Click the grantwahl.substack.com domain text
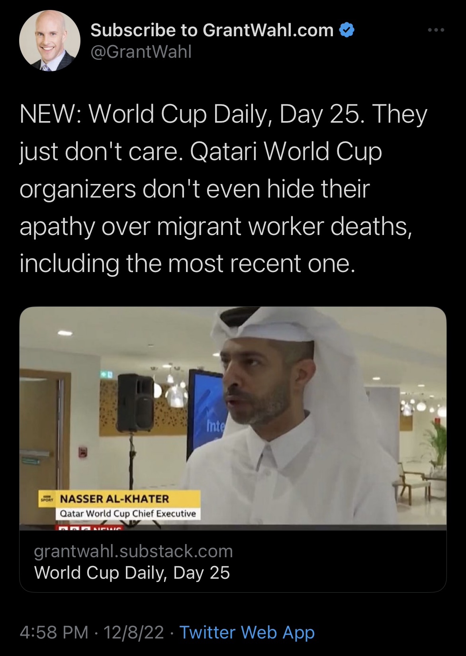The image size is (466, 656). pos(133,551)
